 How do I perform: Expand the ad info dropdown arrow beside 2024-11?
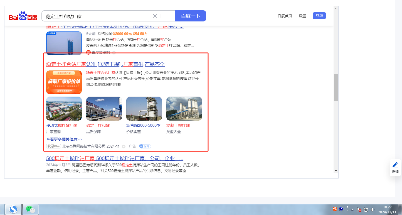coord(124,146)
